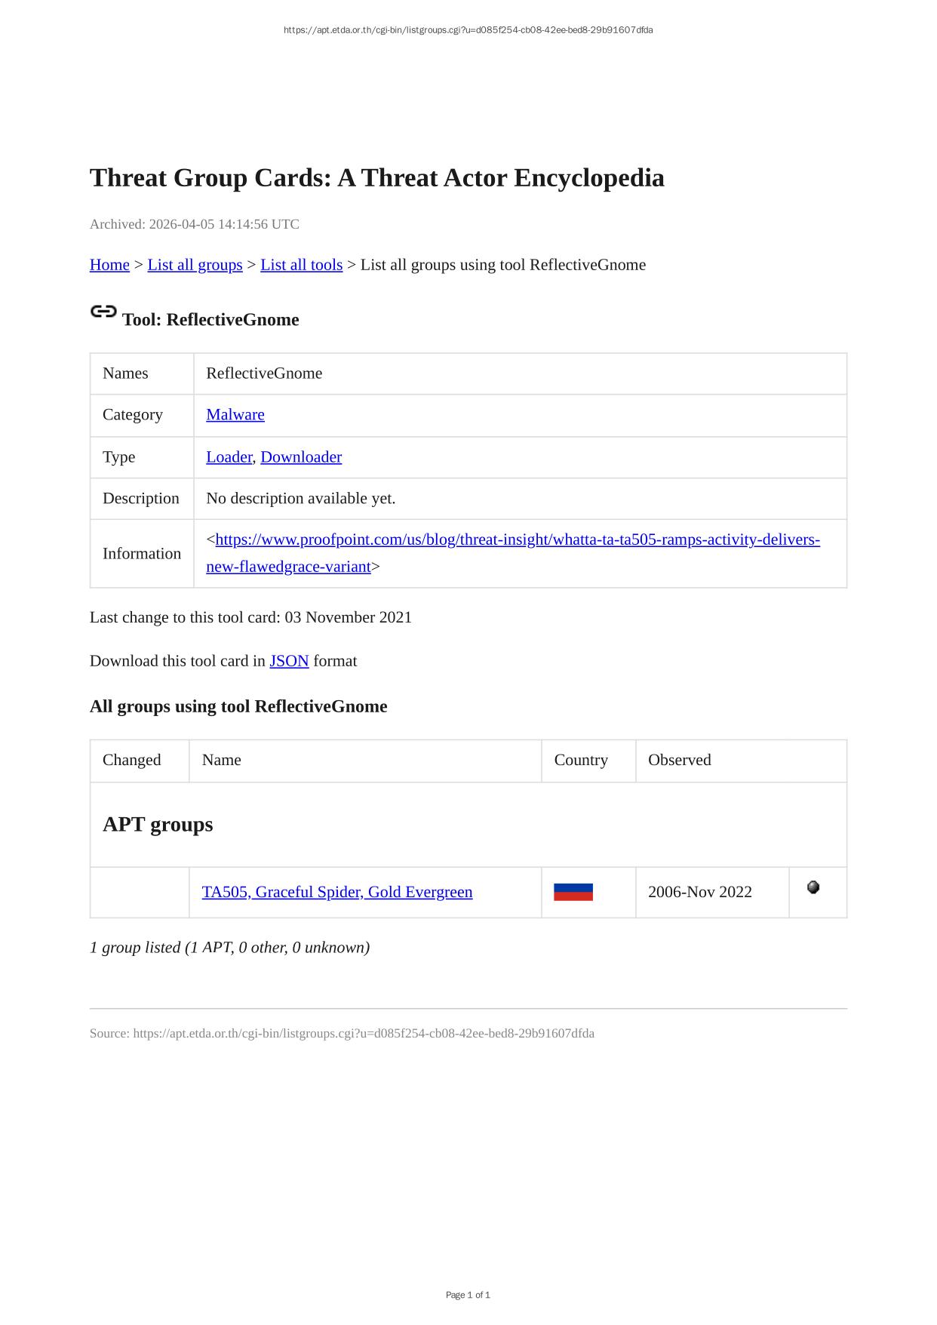Click the Observed column header

(x=679, y=760)
